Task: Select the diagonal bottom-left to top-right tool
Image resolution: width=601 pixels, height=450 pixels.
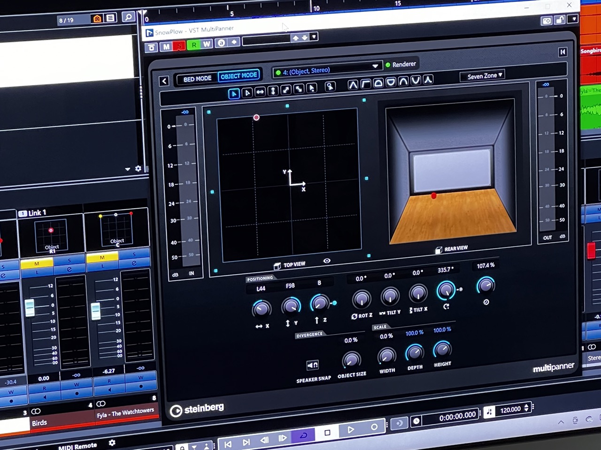Action: coord(285,90)
